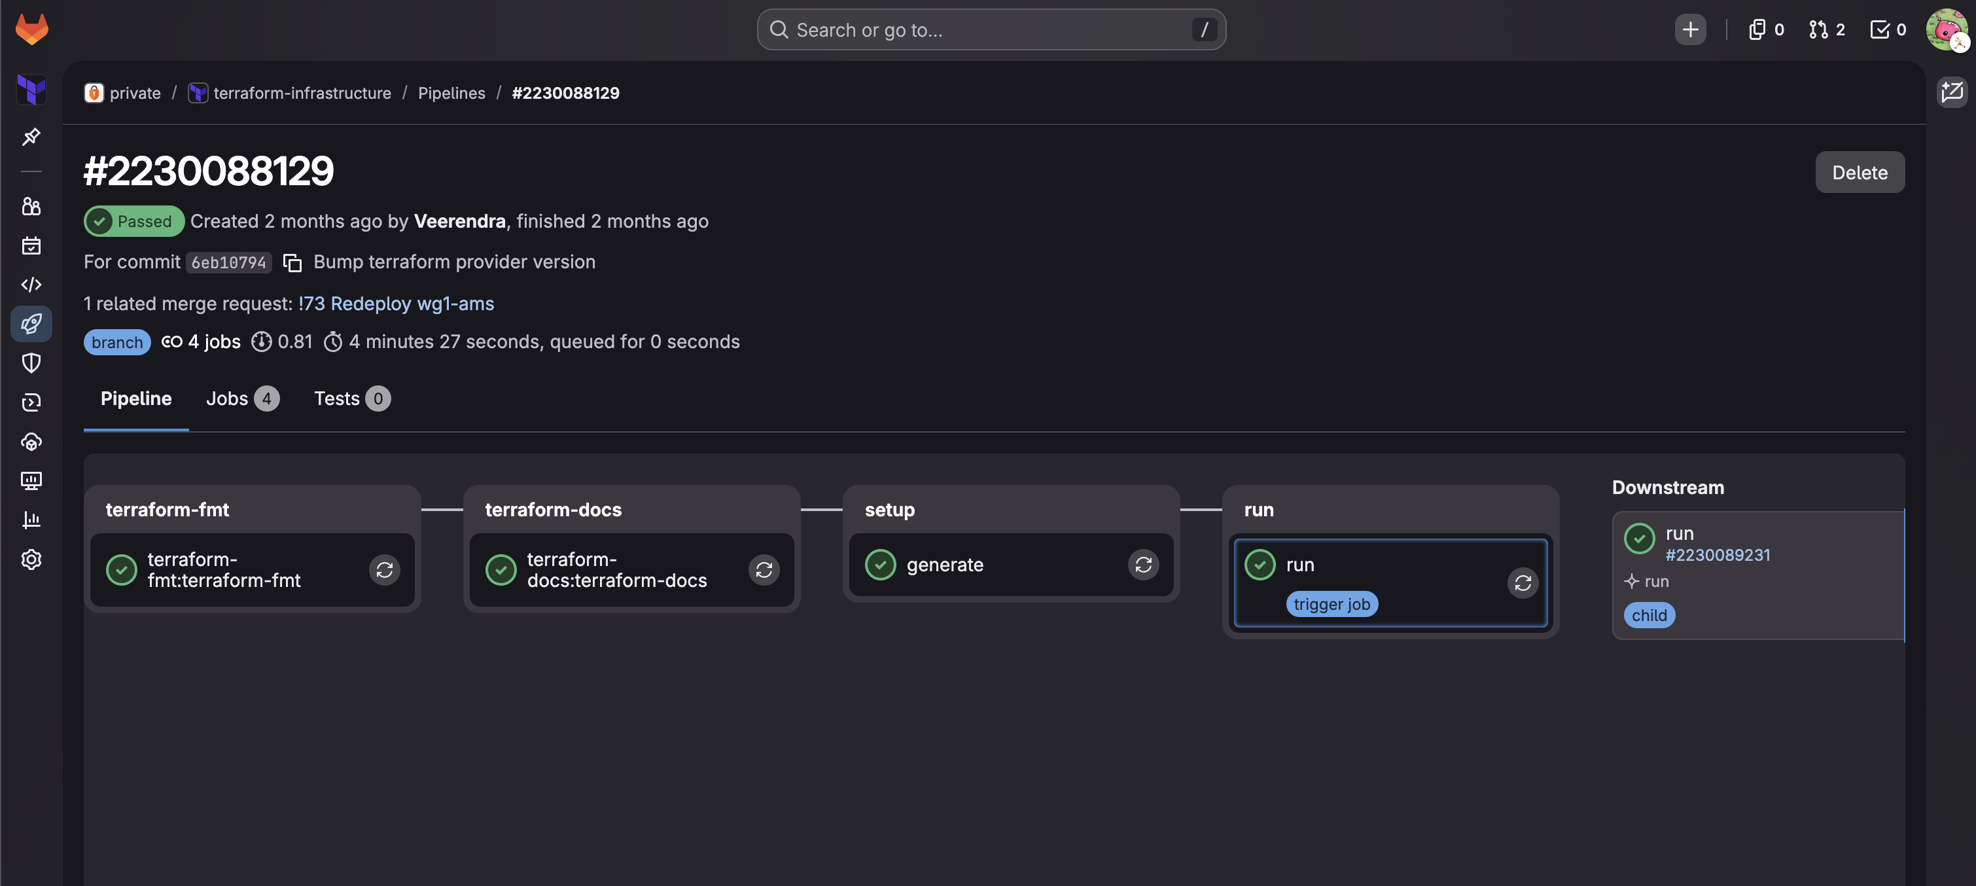Copy commit SHA with the copy icon
The image size is (1976, 886).
coord(292,262)
